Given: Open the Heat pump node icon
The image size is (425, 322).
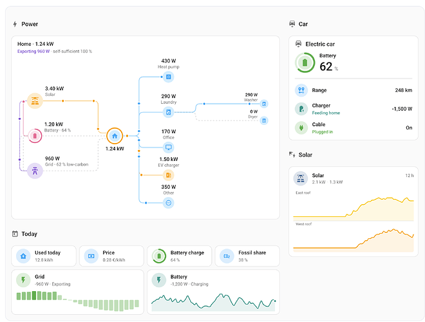Looking at the screenshot, I should [168, 77].
